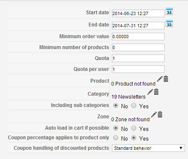Open the End date calendar picker
Image resolution: width=188 pixels, height=159 pixels.
point(169,23)
